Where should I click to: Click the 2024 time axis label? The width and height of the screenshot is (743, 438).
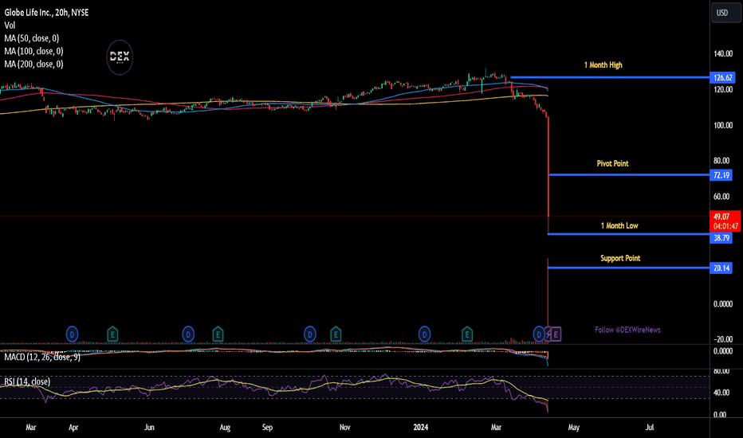pyautogui.click(x=421, y=427)
